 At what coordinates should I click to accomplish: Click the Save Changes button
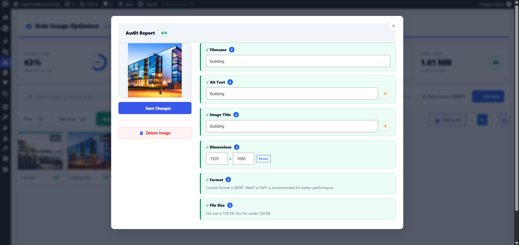155,108
